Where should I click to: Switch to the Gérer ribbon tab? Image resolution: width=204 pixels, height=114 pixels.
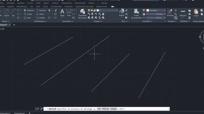[38, 6]
